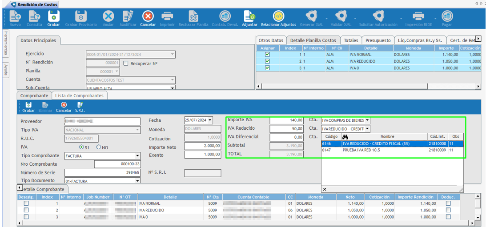The width and height of the screenshot is (486, 227).
Task: Open the Consulta toolbar icon
Action: tap(34, 16)
